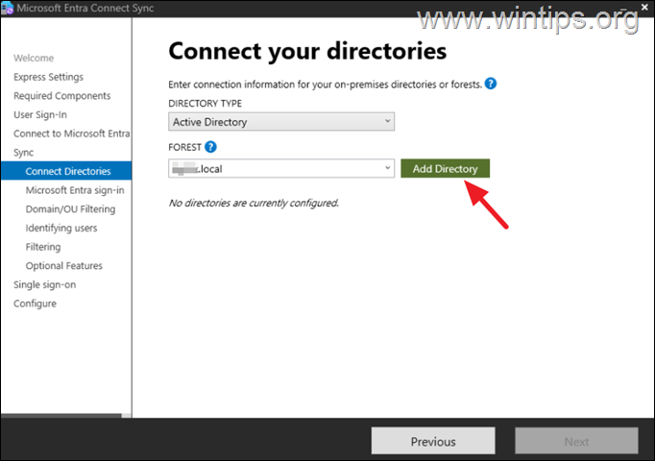Open Single sign-on step
This screenshot has width=655, height=461.
click(45, 285)
